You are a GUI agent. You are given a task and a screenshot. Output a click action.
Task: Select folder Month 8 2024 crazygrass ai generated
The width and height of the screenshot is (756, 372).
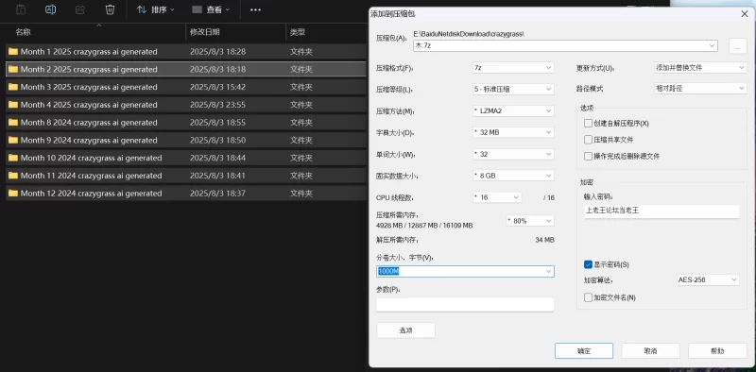[186, 123]
